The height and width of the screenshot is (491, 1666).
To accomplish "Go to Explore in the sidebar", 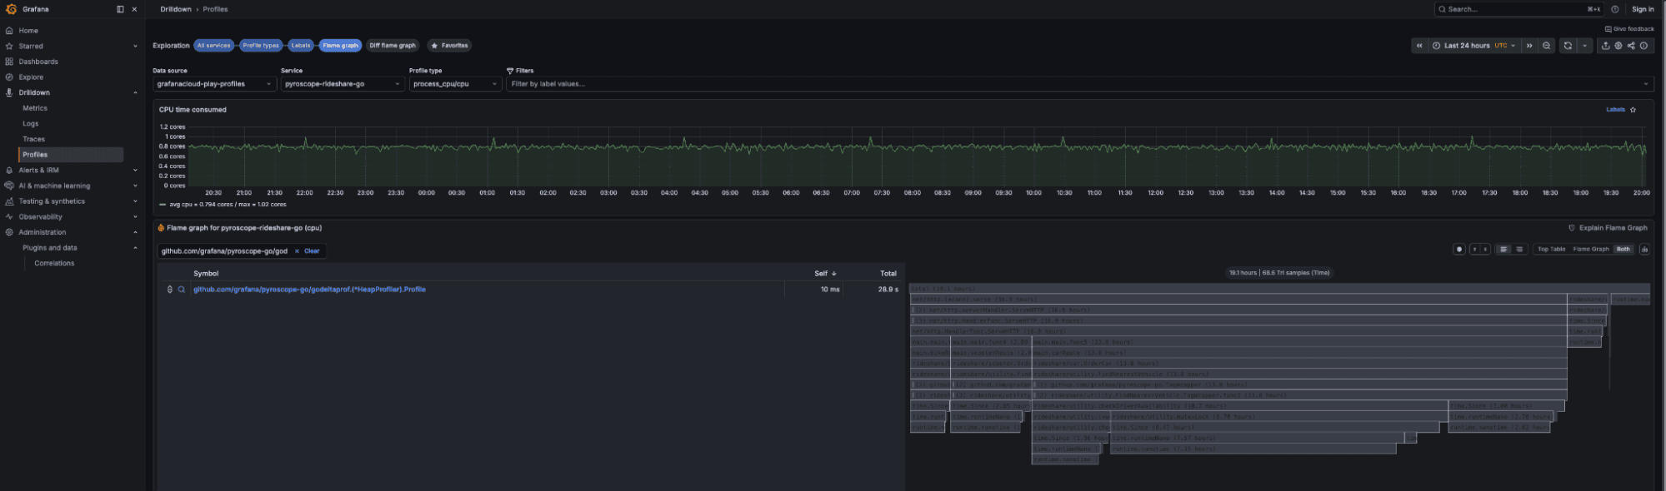I will click(x=31, y=77).
